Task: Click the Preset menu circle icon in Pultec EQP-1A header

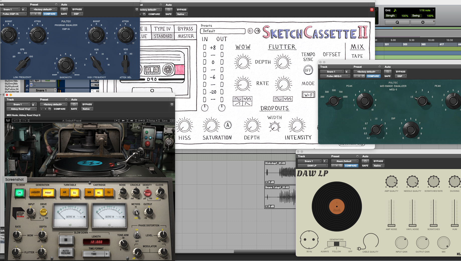Action: (x=56, y=4)
